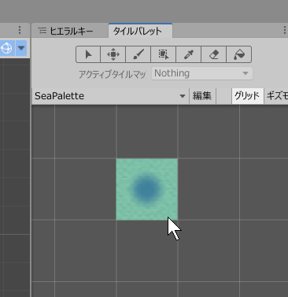This screenshot has height=297, width=288.
Task: Activate the Eraser tool
Action: 214,54
